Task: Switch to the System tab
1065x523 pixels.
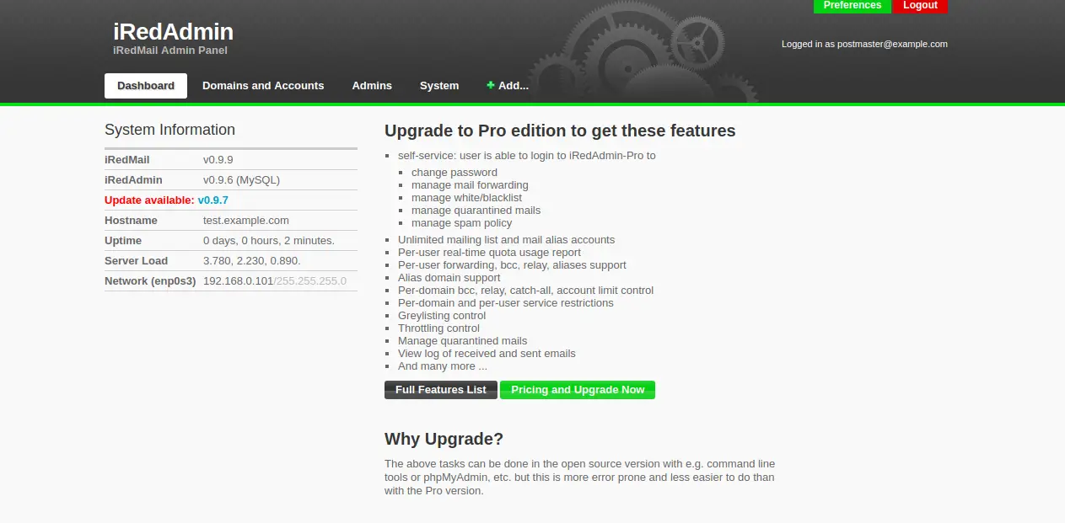Action: 439,85
